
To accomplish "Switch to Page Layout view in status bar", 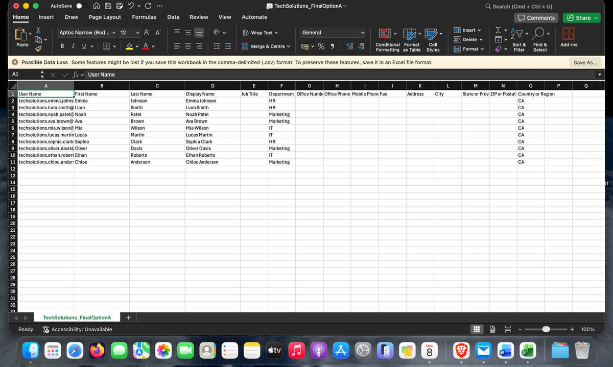I will 492,329.
